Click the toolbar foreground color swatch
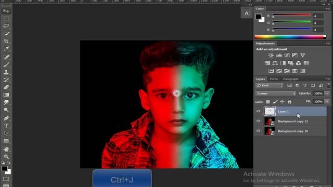The width and height of the screenshot is (333, 187). (5, 168)
